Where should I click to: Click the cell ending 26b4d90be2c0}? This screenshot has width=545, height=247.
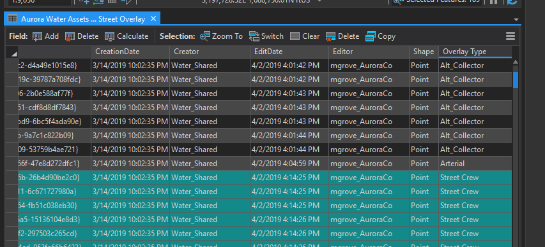pyautogui.click(x=54, y=178)
